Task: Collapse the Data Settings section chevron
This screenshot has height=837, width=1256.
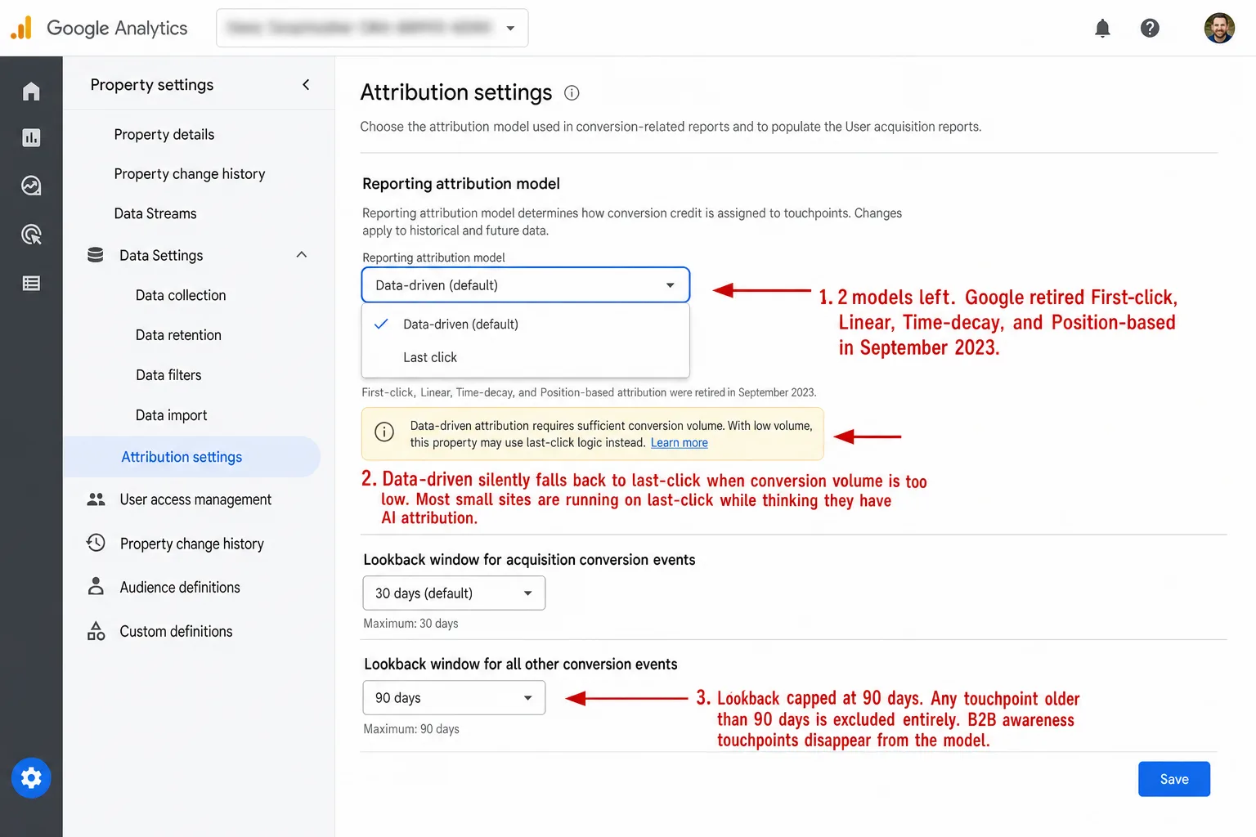Action: [x=302, y=255]
